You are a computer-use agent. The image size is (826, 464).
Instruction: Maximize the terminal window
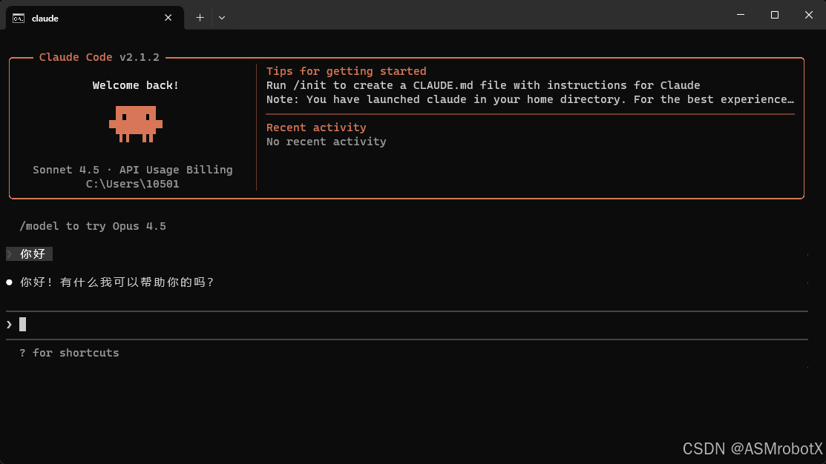[x=774, y=15]
